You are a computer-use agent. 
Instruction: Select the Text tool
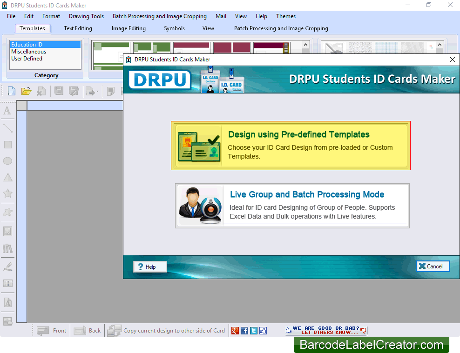7,111
